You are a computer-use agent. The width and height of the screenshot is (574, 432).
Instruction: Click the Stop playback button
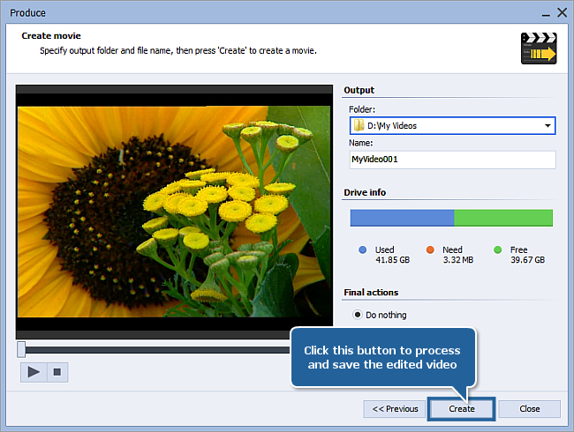(57, 372)
